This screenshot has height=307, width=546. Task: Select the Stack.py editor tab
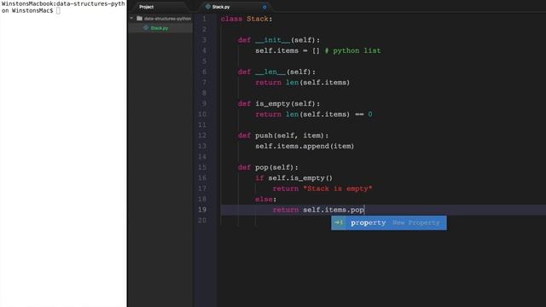click(221, 7)
